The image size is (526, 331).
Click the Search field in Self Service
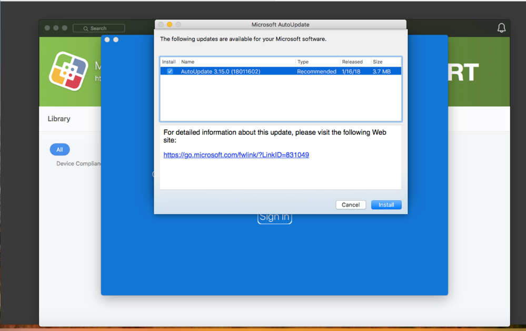pyautogui.click(x=98, y=28)
